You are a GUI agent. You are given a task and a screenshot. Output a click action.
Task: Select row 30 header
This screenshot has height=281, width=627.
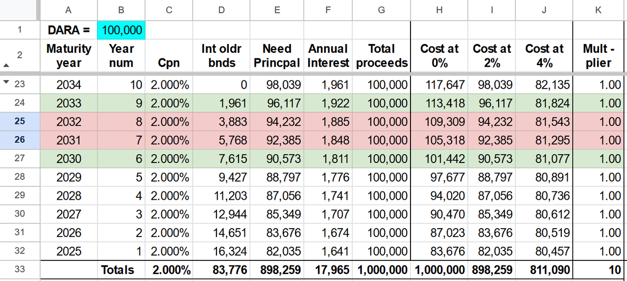(20, 214)
